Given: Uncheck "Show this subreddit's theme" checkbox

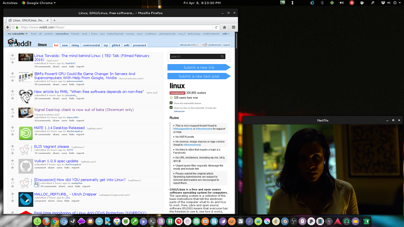Looking at the screenshot, I should click(171, 103).
